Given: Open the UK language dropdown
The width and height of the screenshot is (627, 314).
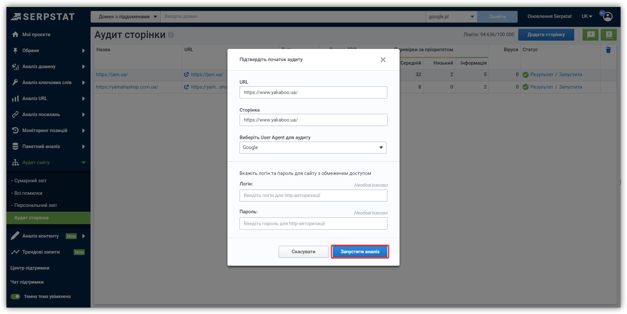Looking at the screenshot, I should (x=587, y=16).
